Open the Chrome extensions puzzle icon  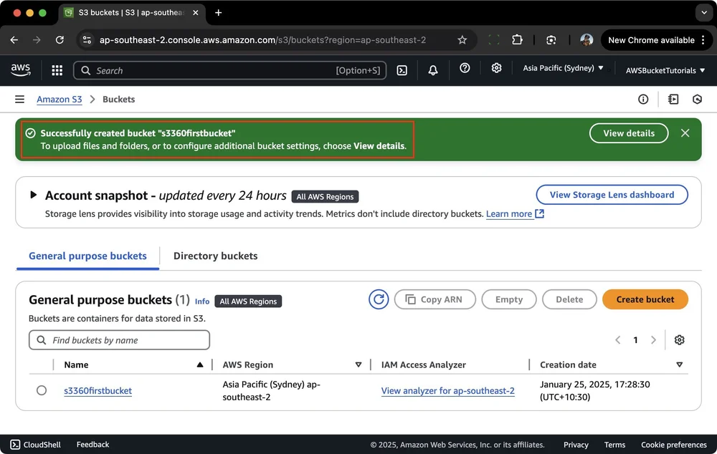pos(517,40)
